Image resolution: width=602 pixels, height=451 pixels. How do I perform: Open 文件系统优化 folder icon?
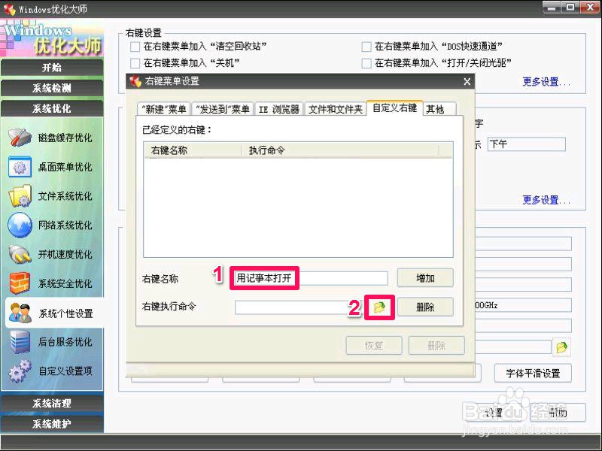pyautogui.click(x=20, y=196)
